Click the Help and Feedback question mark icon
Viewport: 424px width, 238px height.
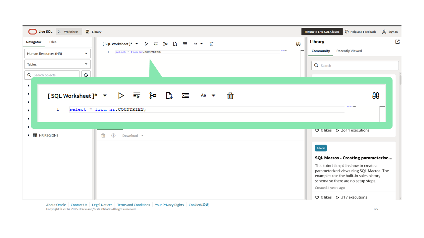click(347, 32)
